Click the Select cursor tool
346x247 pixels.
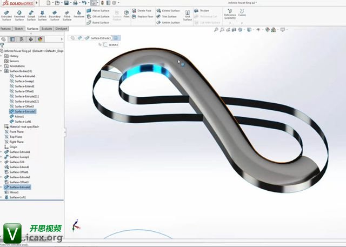pyautogui.click(x=94, y=3)
